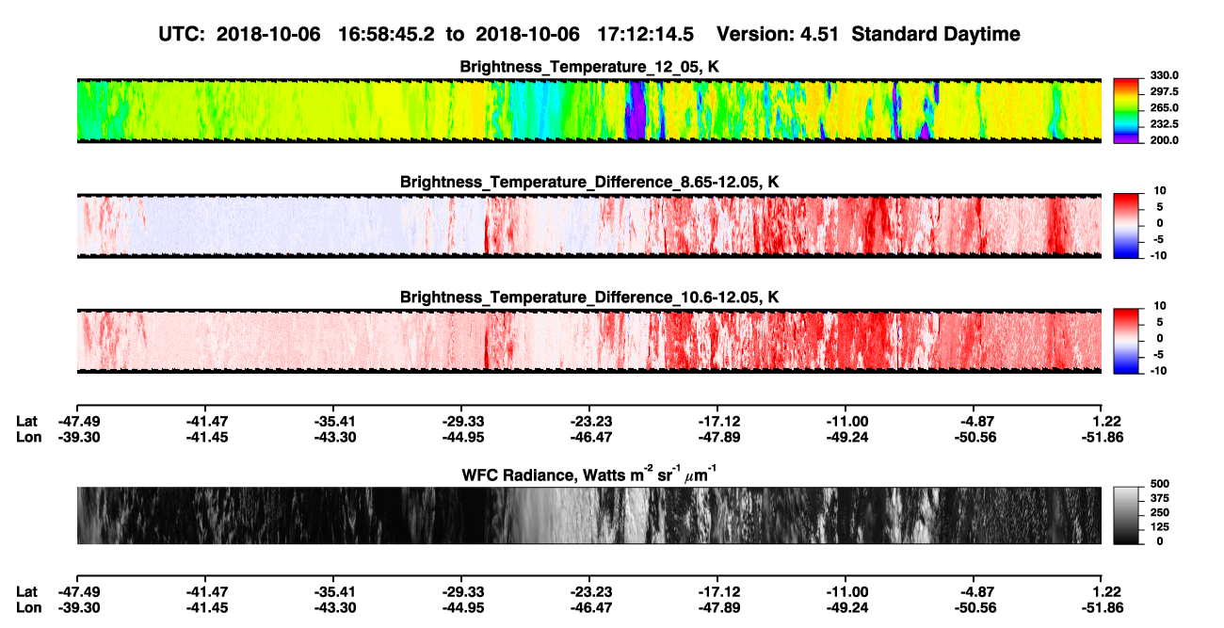
Task: Click the 'UTC:' label at the title start
Action: pos(183,34)
